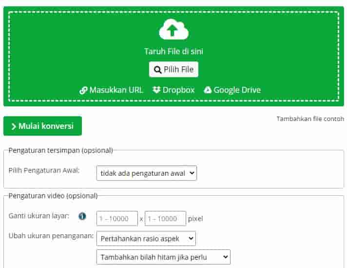Open the Masukkan URL link
This screenshot has width=347, height=268.
(112, 90)
